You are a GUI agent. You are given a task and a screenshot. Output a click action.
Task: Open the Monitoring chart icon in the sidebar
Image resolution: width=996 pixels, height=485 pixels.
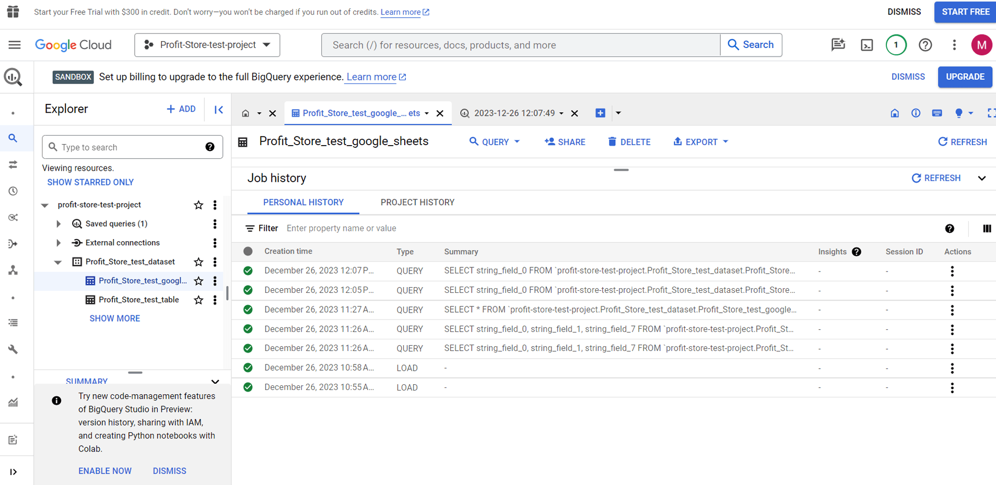[13, 403]
